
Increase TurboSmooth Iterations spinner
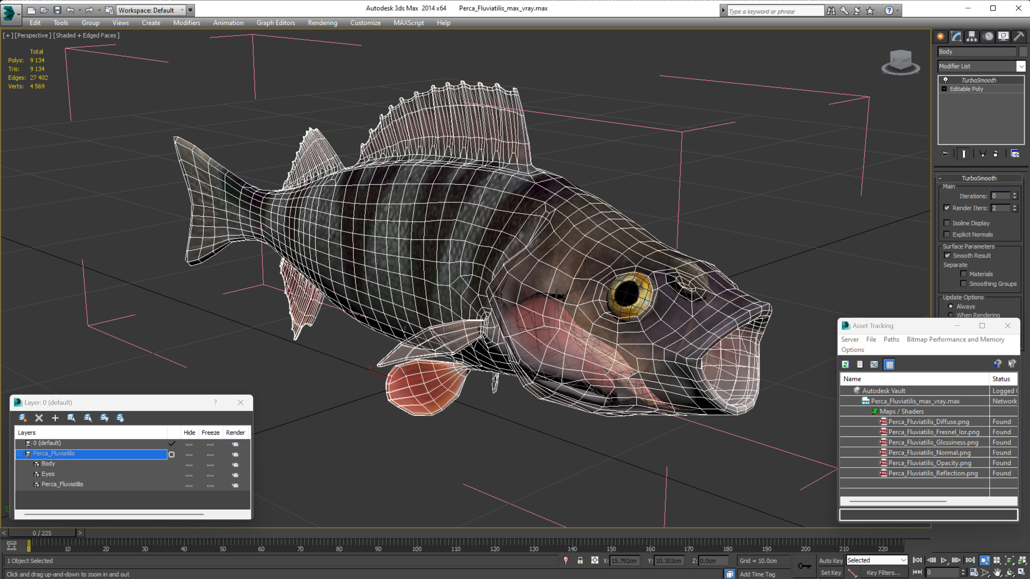click(1014, 194)
